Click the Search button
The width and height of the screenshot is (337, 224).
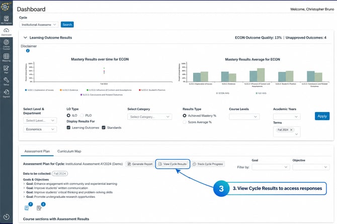[x=67, y=25]
